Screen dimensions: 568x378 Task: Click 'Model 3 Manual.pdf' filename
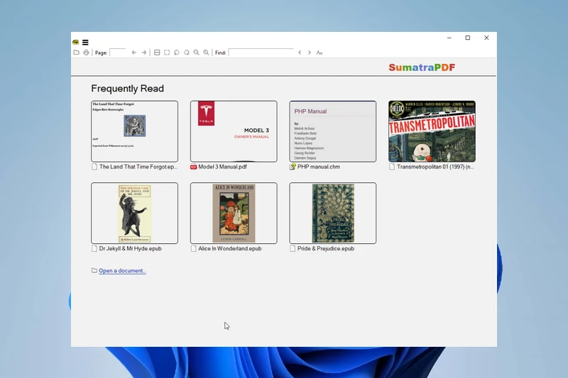point(222,167)
